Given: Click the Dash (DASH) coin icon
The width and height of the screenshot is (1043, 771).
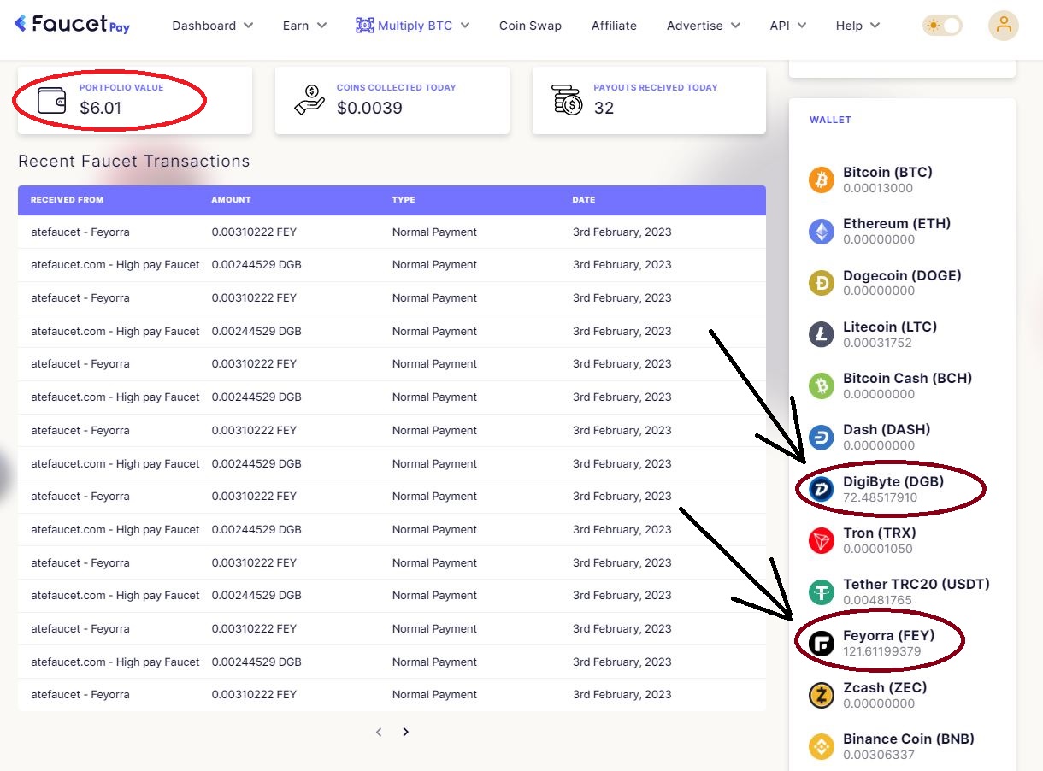Looking at the screenshot, I should point(822,437).
